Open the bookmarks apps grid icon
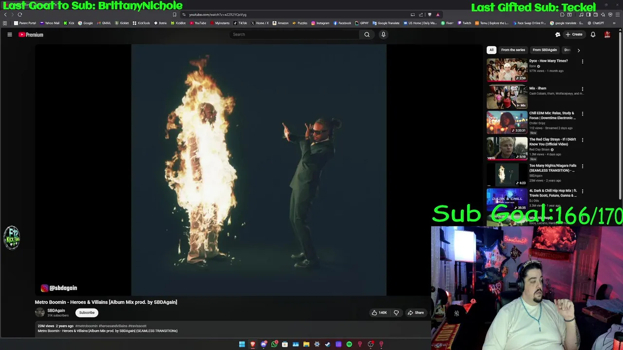 5,23
